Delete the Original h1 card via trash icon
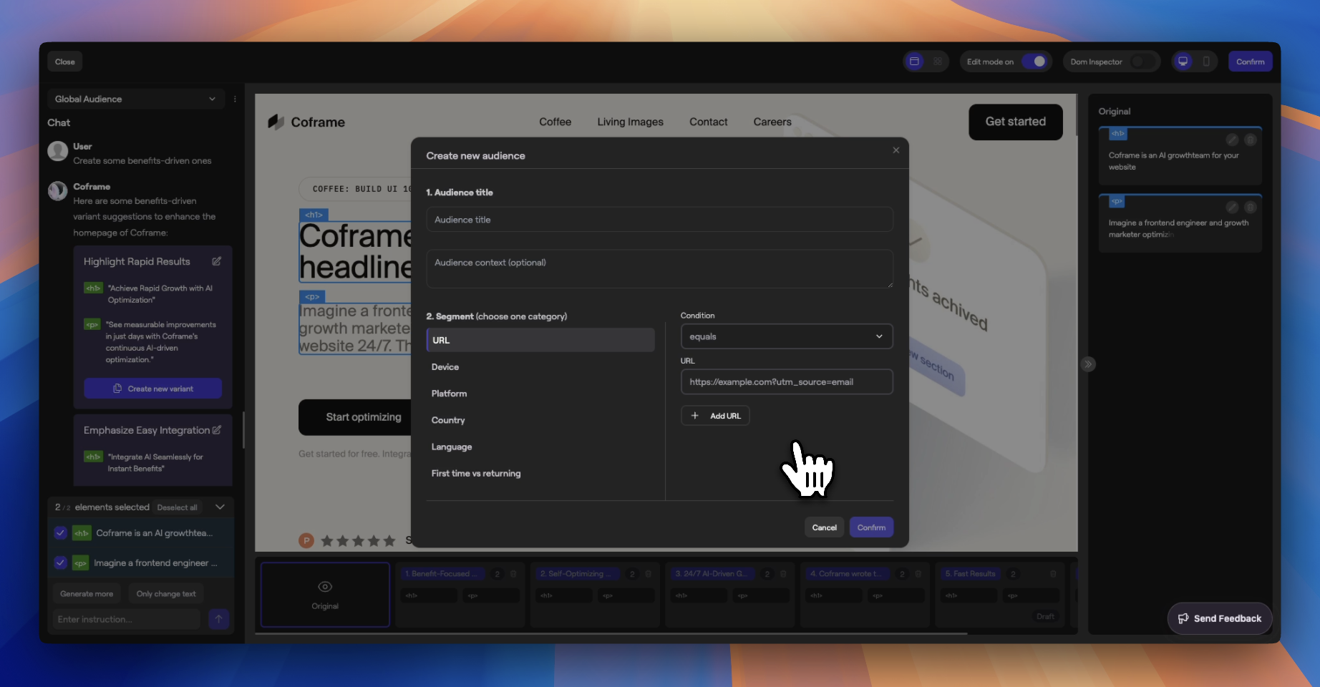 click(x=1250, y=140)
